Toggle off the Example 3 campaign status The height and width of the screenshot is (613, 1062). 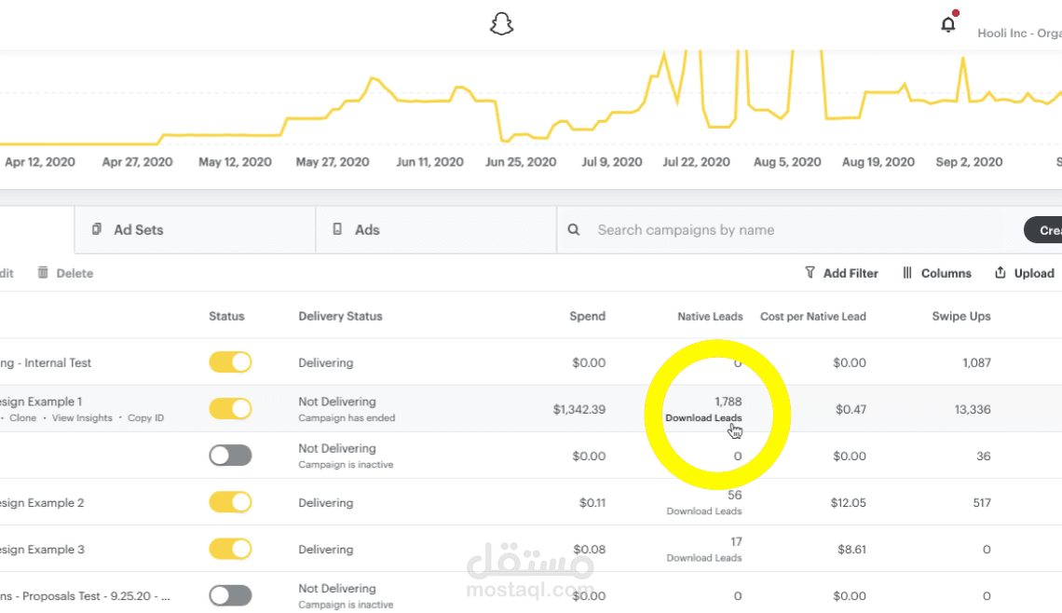230,550
